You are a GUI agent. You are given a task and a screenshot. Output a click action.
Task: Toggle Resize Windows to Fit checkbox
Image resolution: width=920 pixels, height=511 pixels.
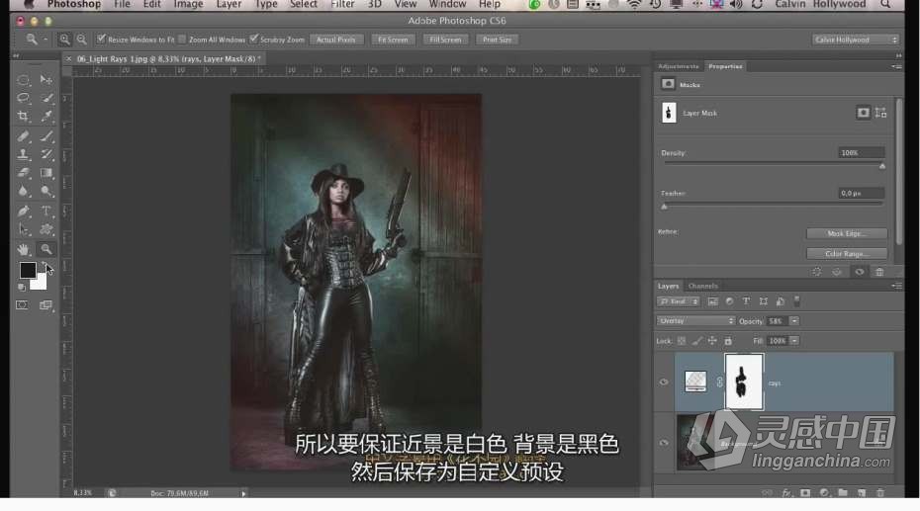click(x=101, y=39)
